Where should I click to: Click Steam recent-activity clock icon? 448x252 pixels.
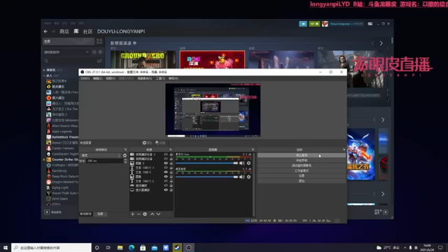pyautogui.click(x=94, y=52)
